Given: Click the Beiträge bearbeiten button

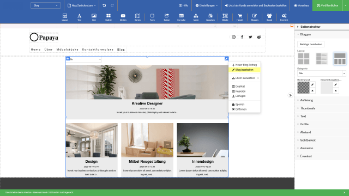Looking at the screenshot, I should click(x=311, y=44).
